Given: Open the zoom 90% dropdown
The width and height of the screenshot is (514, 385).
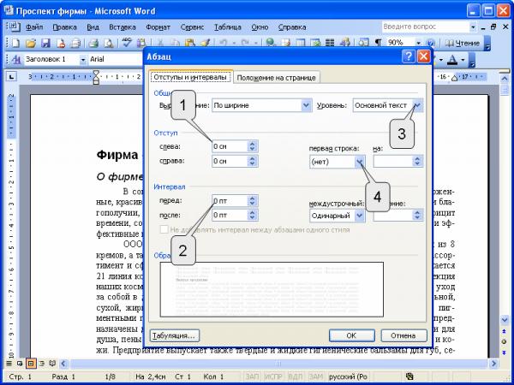Looking at the screenshot, I should [418, 43].
